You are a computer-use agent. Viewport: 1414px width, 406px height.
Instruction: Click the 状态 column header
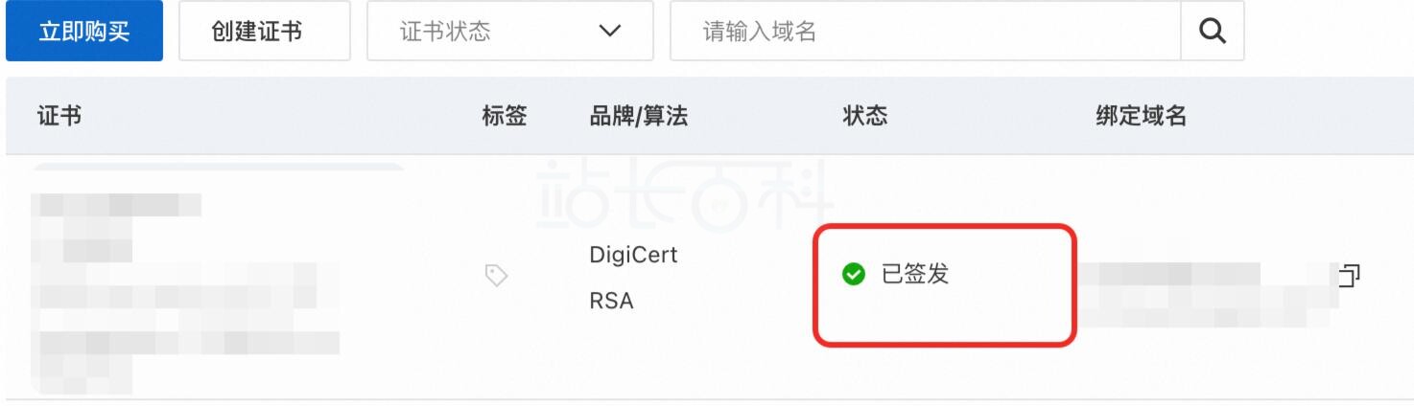click(x=864, y=116)
